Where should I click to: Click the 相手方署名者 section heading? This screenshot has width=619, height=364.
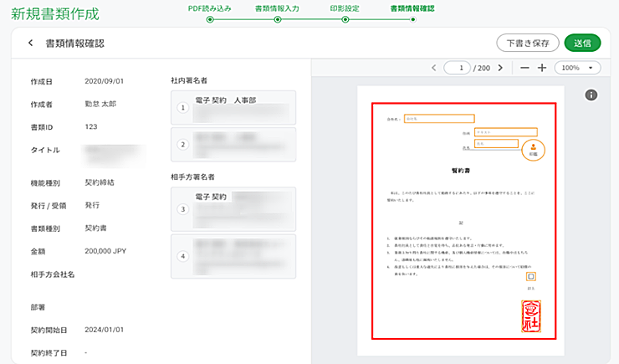point(192,177)
